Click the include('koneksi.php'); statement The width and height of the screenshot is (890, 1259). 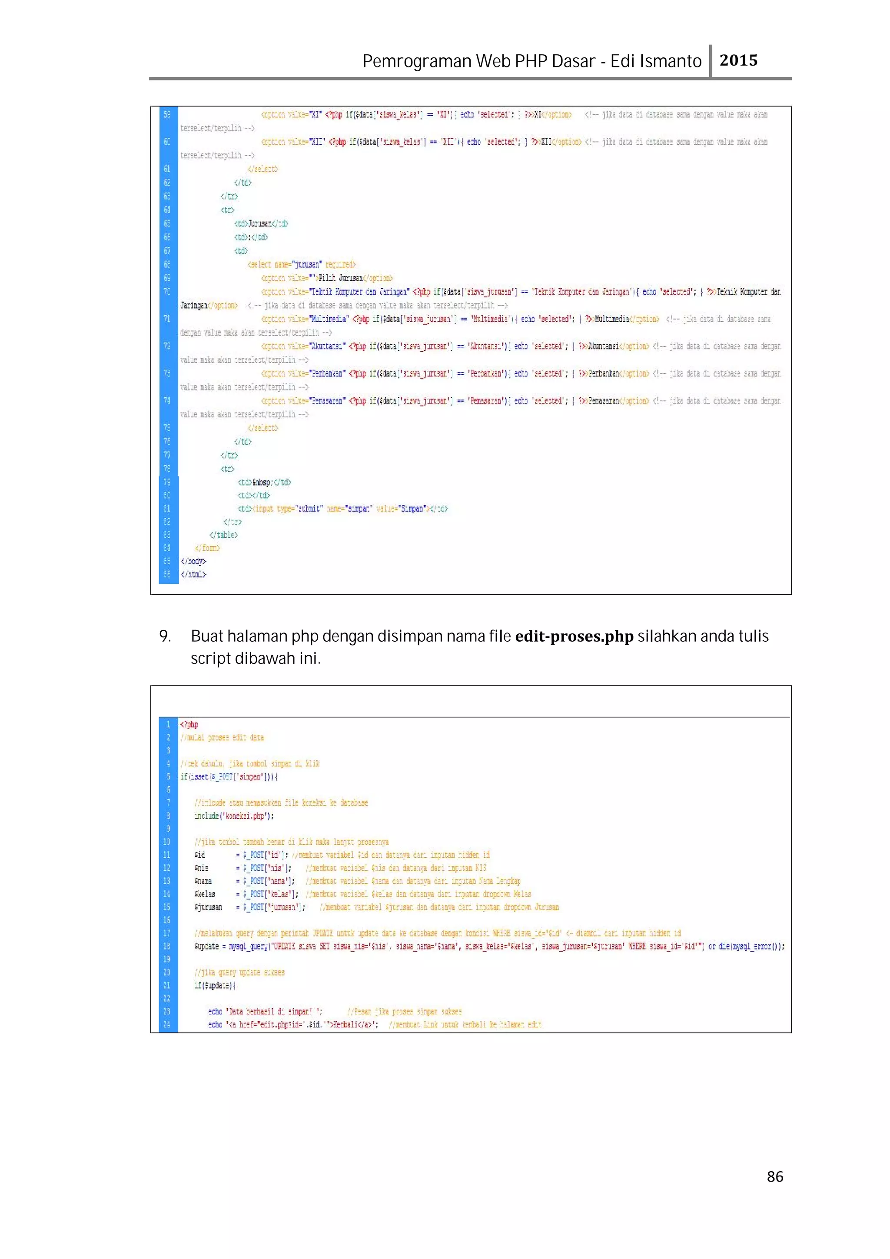(234, 816)
